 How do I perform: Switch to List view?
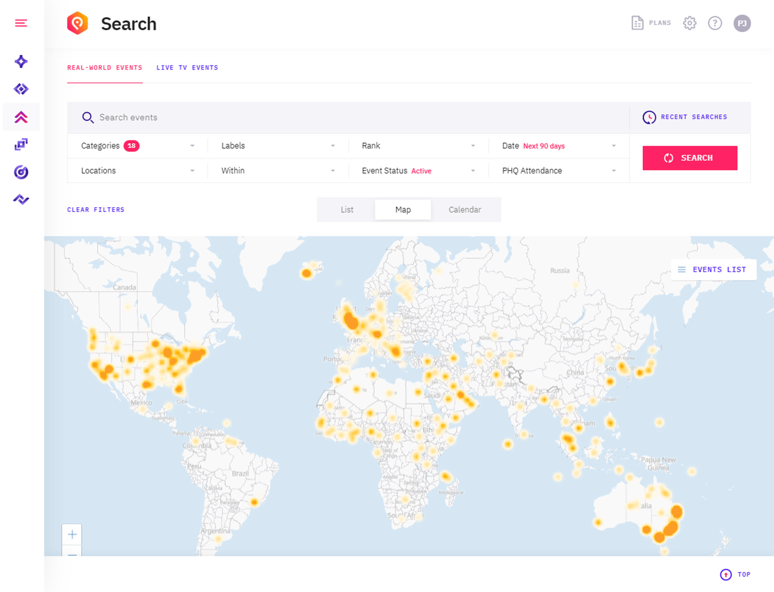(x=347, y=210)
